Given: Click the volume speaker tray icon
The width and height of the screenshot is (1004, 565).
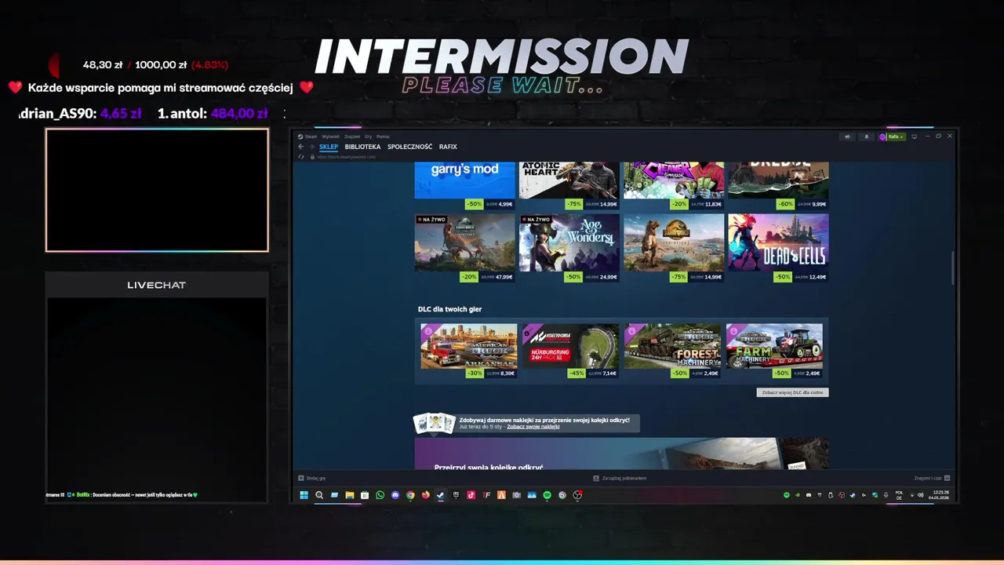Looking at the screenshot, I should point(921,495).
